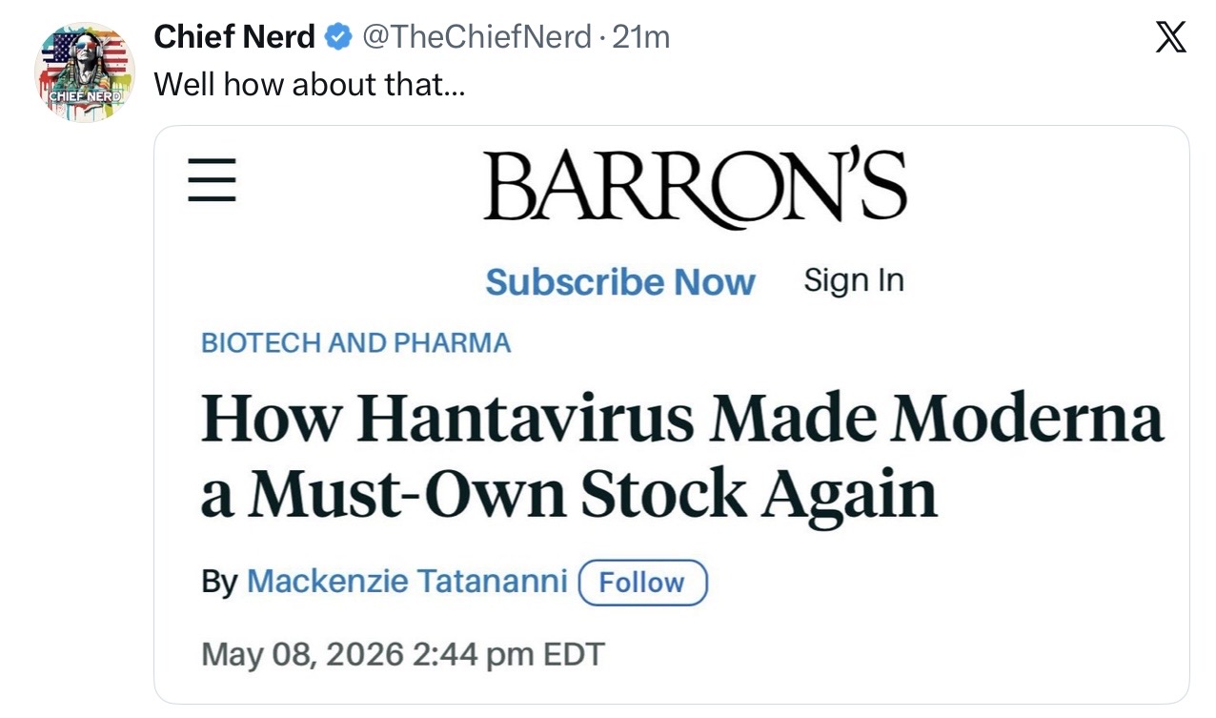Open Mackenzie Tatananni's author page
The image size is (1216, 718).
tap(408, 581)
